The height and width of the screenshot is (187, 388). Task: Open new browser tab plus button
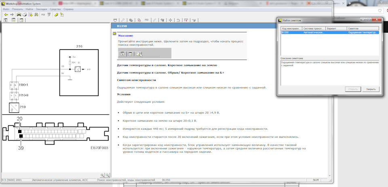(350, 3)
